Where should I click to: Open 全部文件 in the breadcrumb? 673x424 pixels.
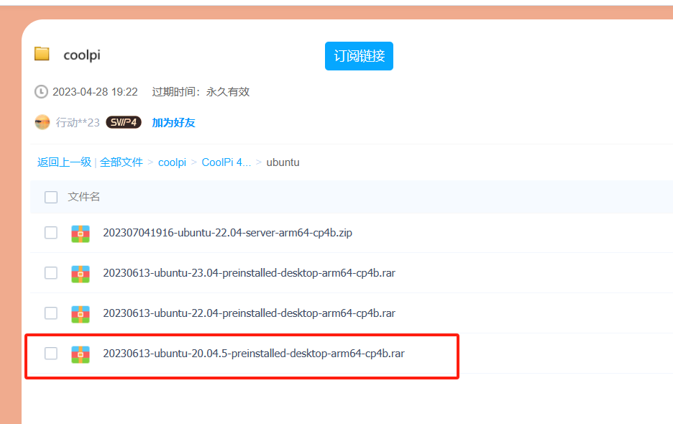click(x=122, y=162)
